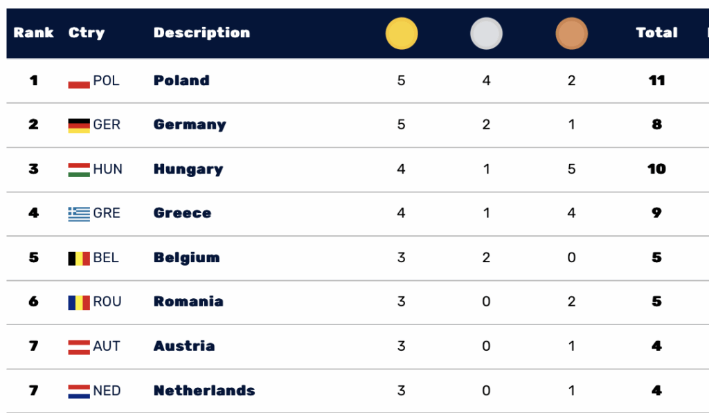Viewport: 709px width, 413px height.
Task: Click the bronze medal column icon
Action: (x=571, y=33)
